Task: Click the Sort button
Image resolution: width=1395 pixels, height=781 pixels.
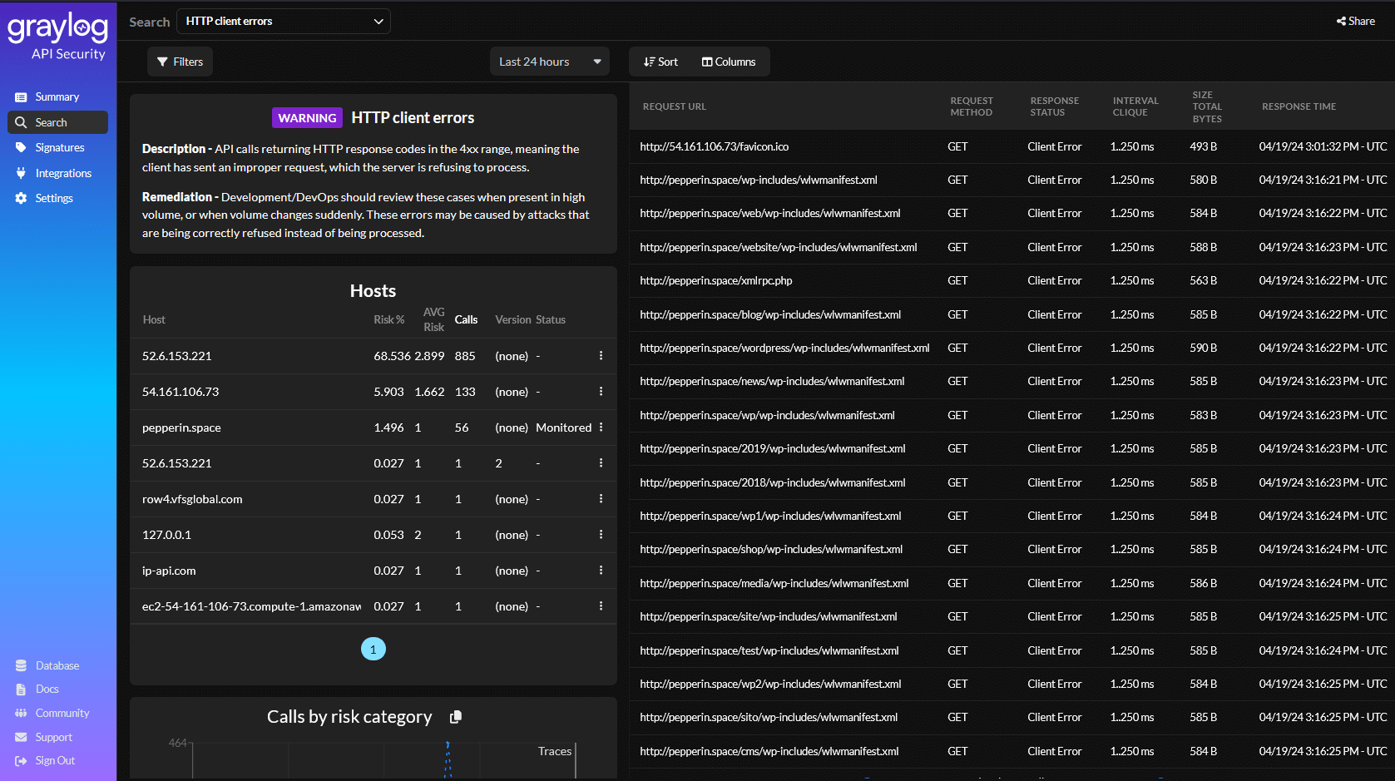Action: tap(660, 62)
